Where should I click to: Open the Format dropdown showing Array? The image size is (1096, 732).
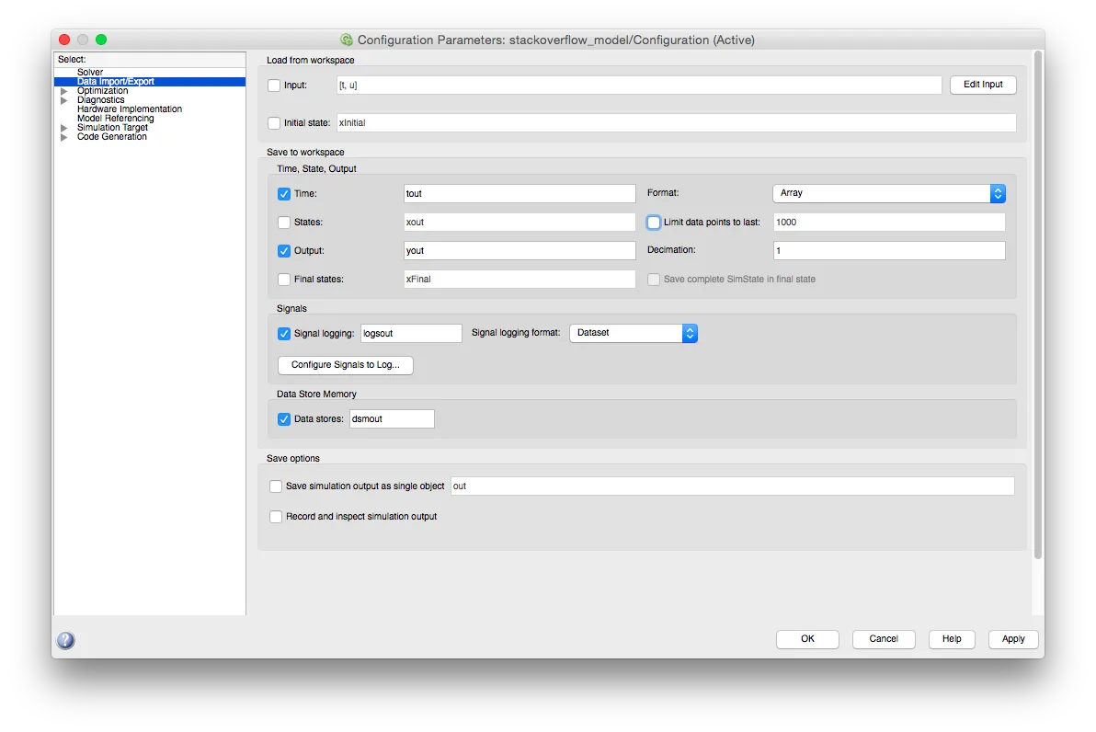[x=889, y=194]
